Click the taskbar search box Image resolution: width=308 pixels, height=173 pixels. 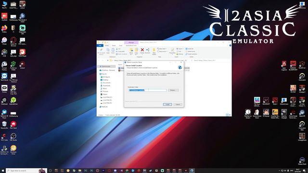pos(26,171)
